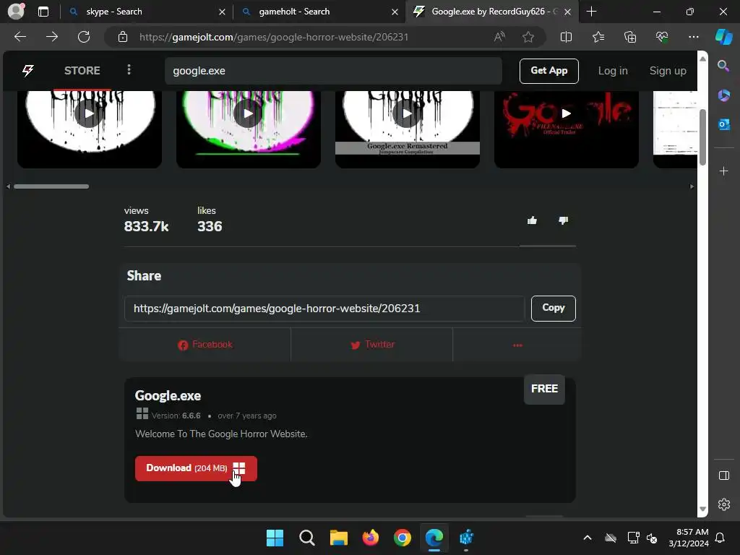Download Google.exe 204 MB build
Image resolution: width=740 pixels, height=555 pixels.
tap(196, 468)
